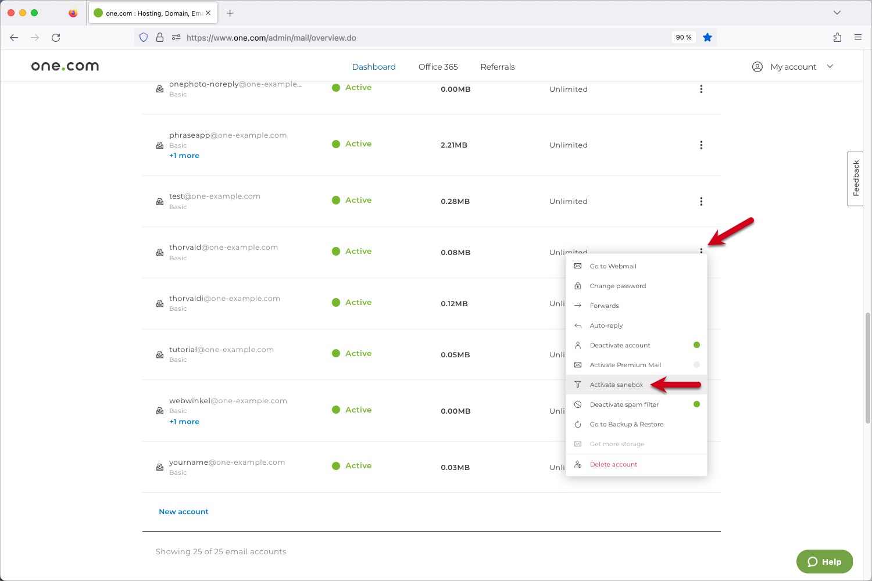
Task: Toggle the Deactivate spam filter switch
Action: pyautogui.click(x=696, y=404)
